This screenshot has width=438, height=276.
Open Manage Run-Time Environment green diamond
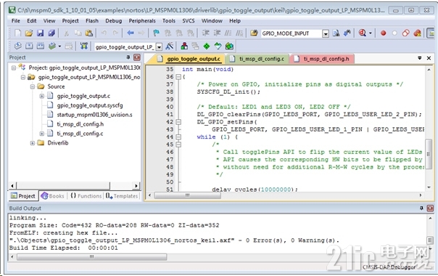pyautogui.click(x=207, y=46)
